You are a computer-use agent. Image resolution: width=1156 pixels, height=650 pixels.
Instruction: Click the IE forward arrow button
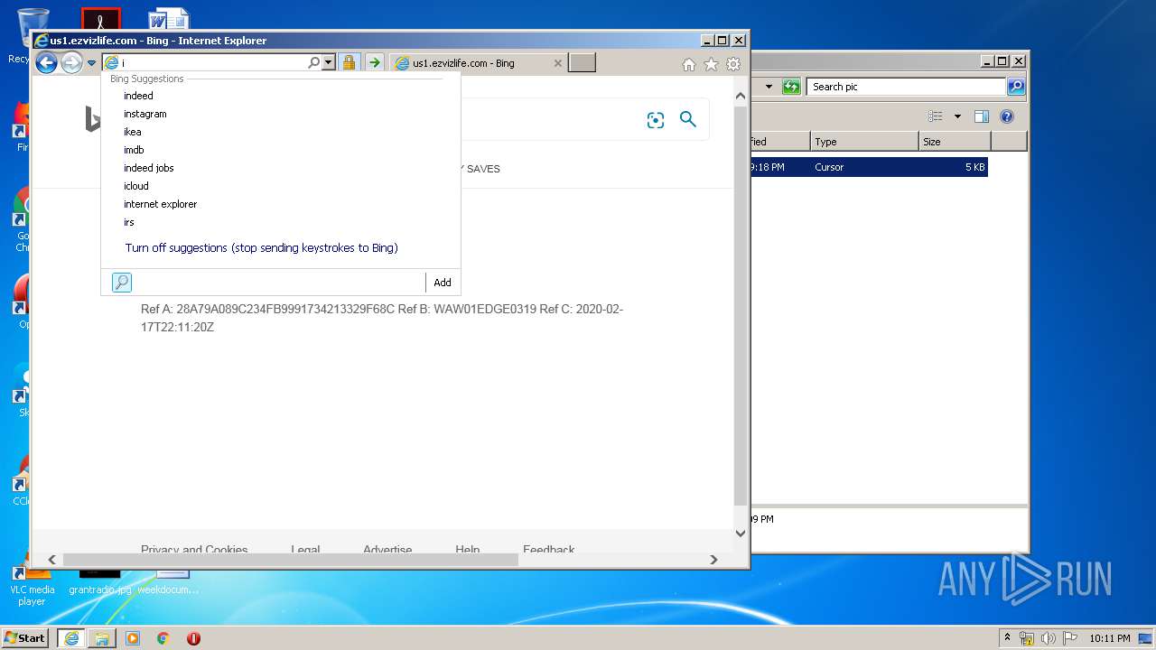71,62
